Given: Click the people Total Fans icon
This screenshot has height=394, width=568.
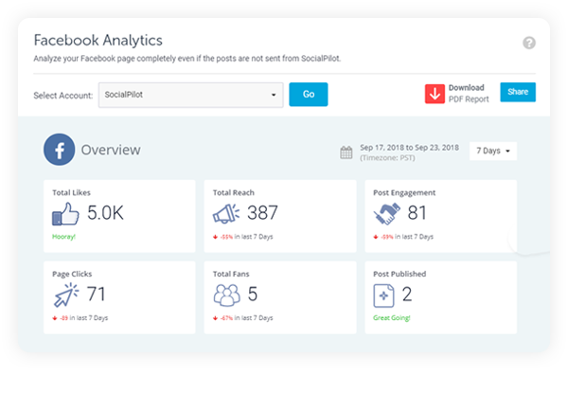Looking at the screenshot, I should click(227, 295).
